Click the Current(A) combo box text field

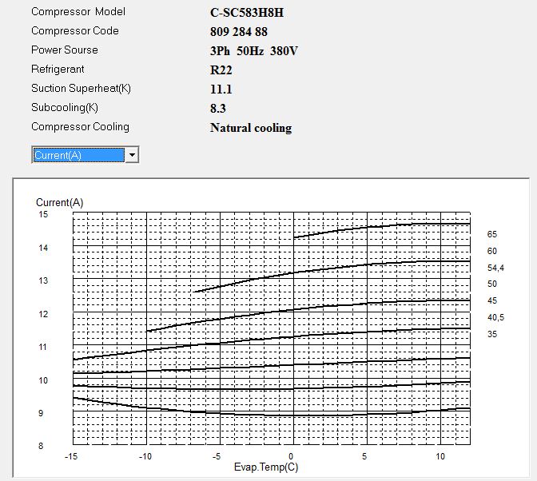tap(78, 155)
